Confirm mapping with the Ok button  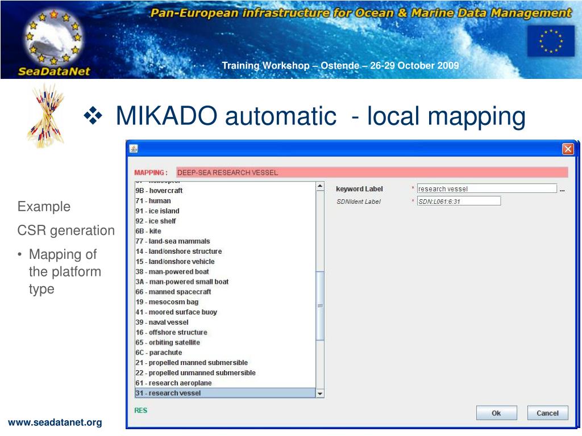(x=496, y=413)
